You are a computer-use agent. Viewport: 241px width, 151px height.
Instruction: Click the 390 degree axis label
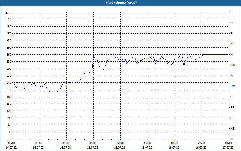[9, 47]
